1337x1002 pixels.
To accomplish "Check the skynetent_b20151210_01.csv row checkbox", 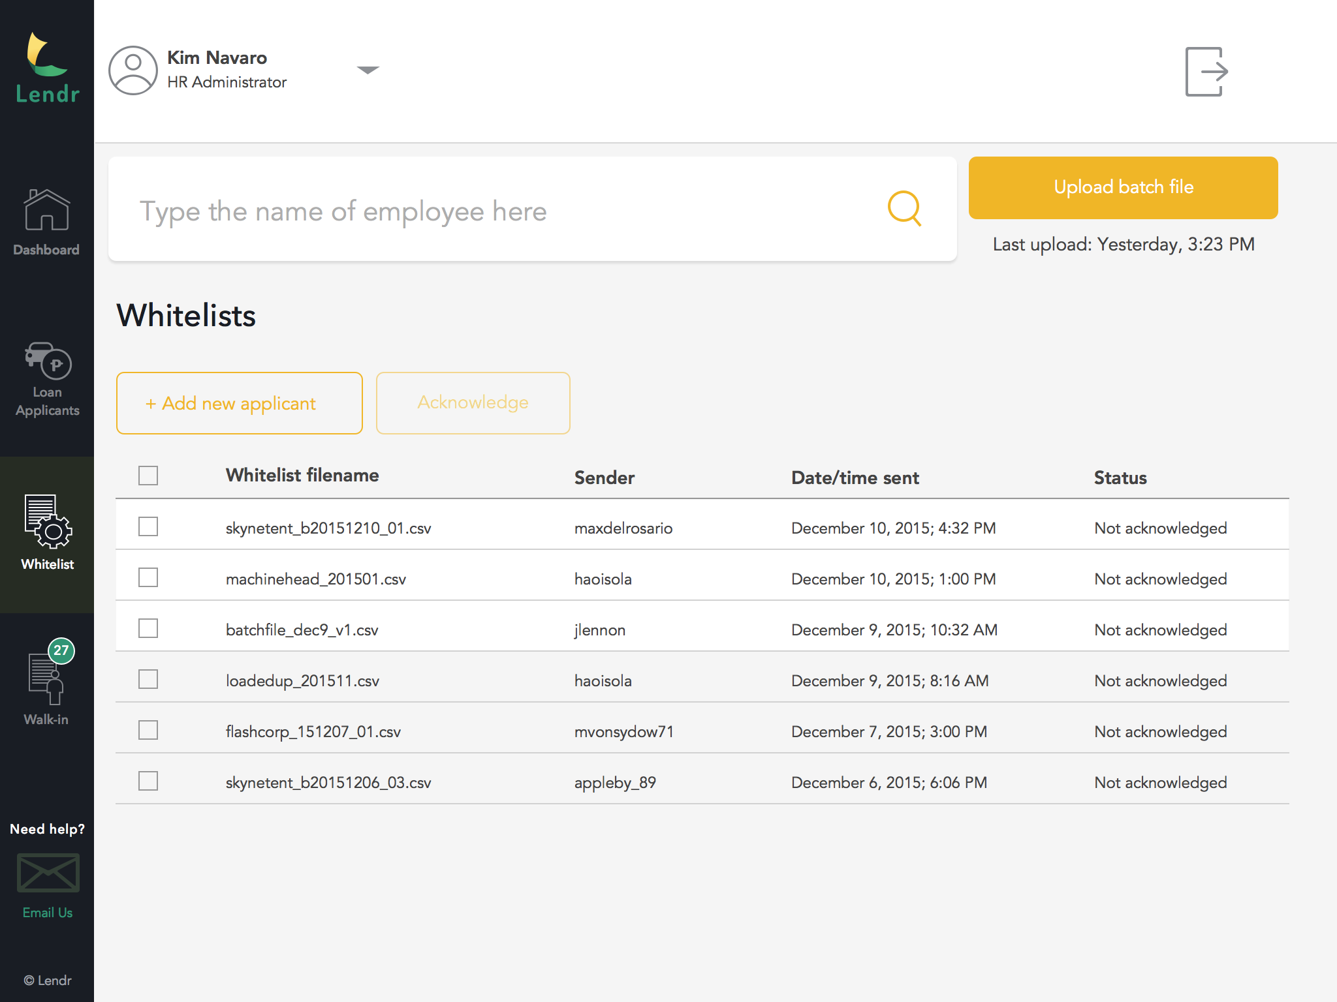I will (x=148, y=526).
